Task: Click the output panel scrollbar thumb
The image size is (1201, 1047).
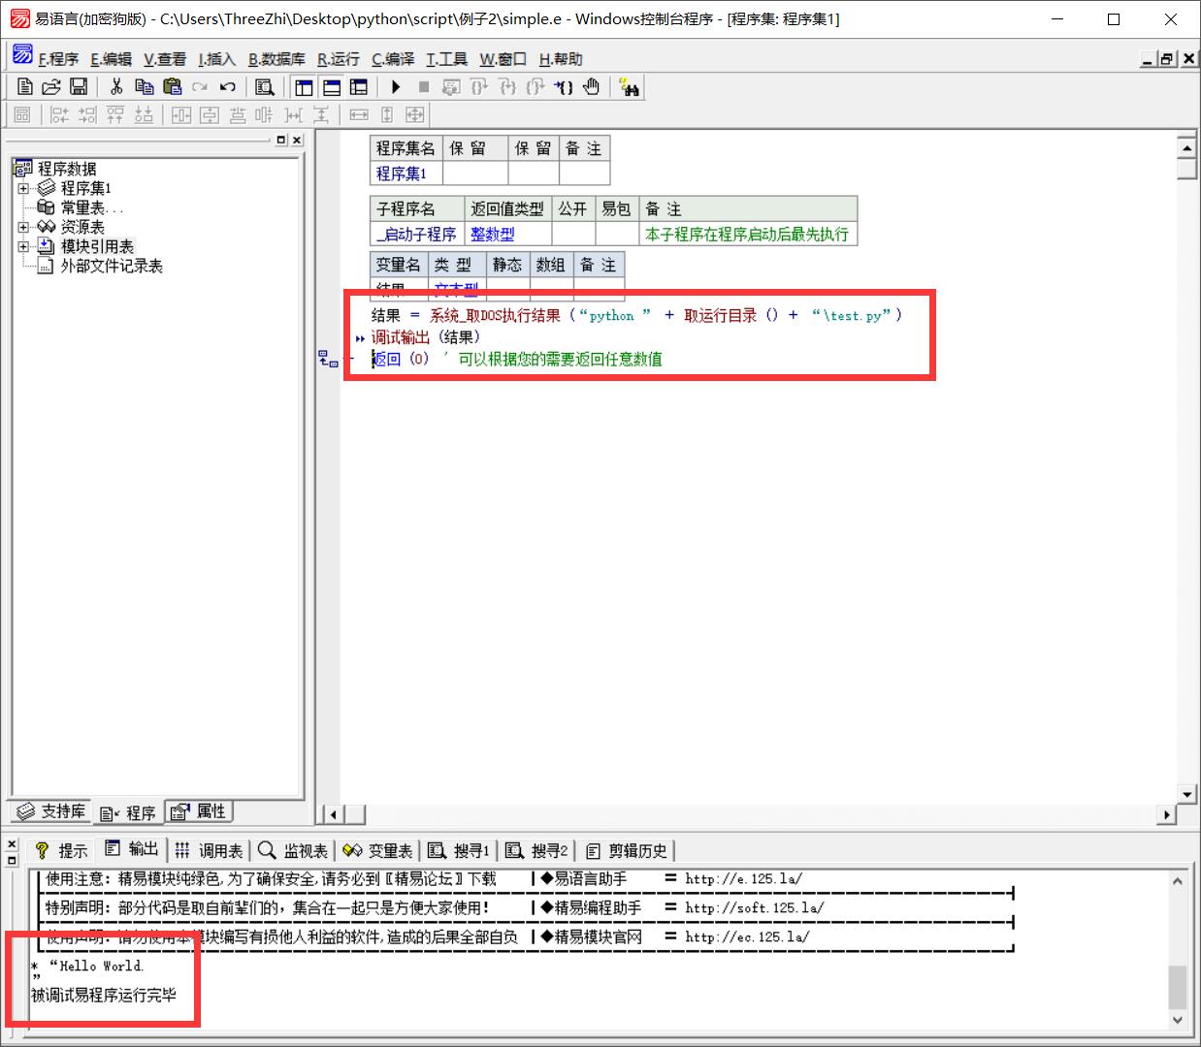Action: pyautogui.click(x=1178, y=988)
